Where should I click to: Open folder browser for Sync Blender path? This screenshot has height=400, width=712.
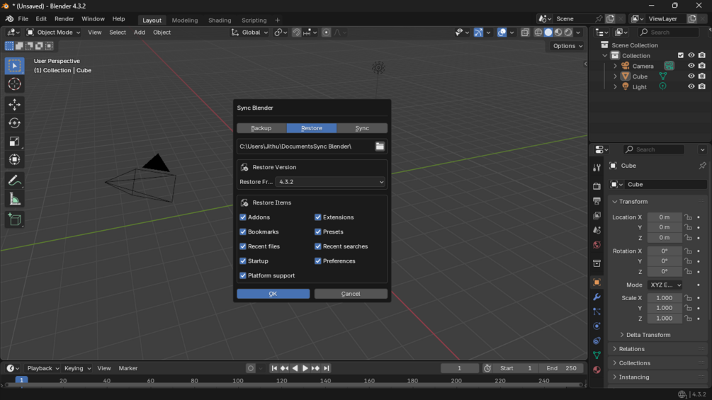380,147
